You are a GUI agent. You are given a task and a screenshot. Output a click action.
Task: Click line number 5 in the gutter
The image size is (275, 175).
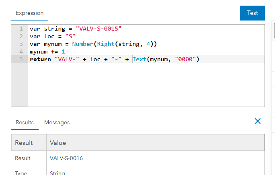(x=21, y=60)
